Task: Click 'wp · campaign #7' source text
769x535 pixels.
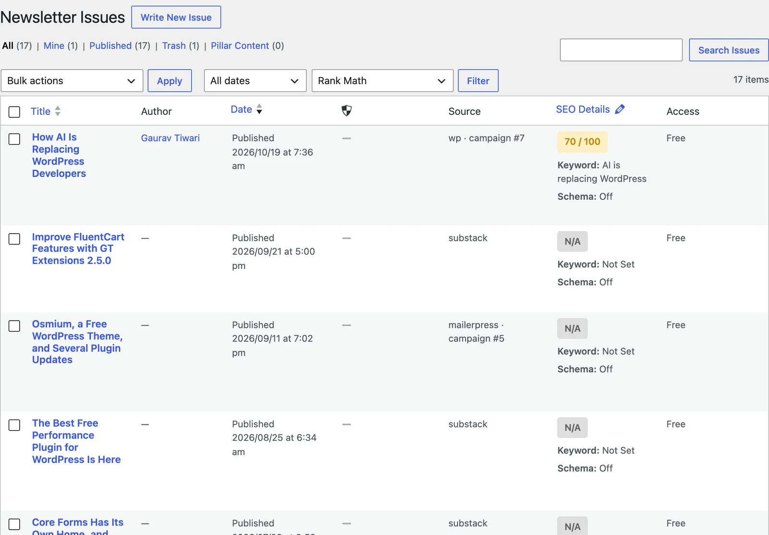Action: (486, 138)
